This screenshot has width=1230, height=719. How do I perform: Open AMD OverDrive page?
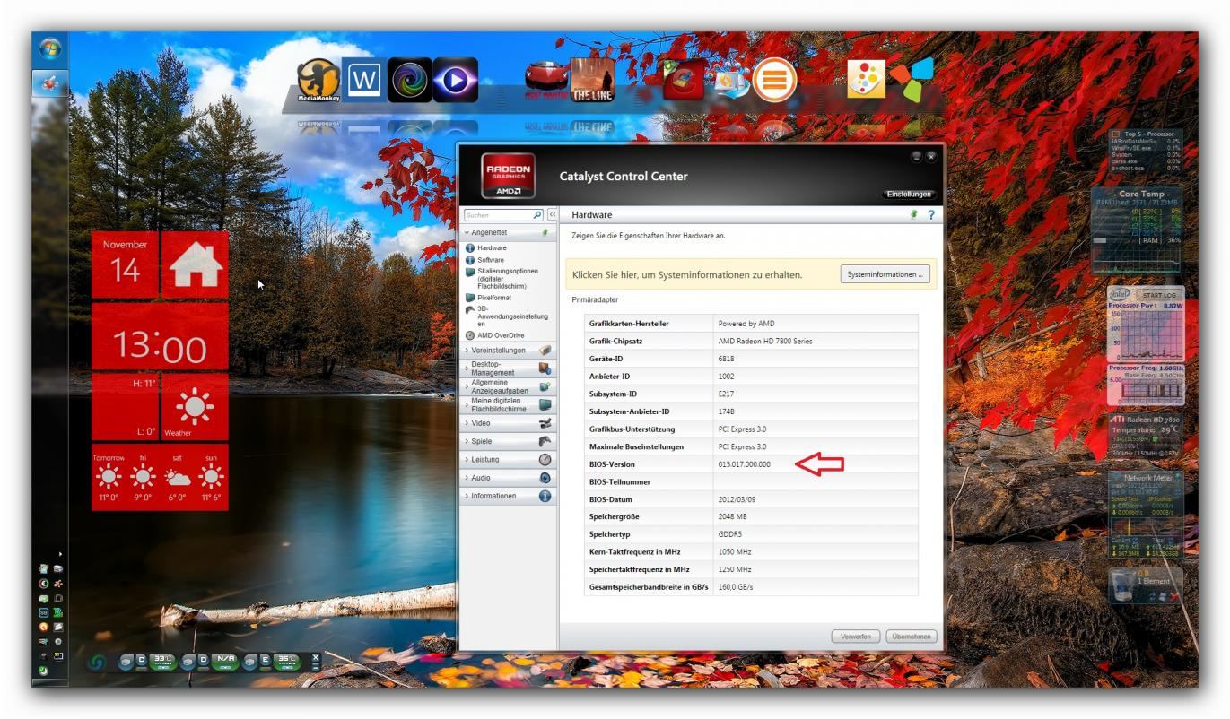point(500,335)
